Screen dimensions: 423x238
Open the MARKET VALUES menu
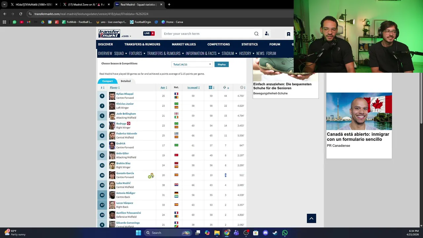coord(184,44)
